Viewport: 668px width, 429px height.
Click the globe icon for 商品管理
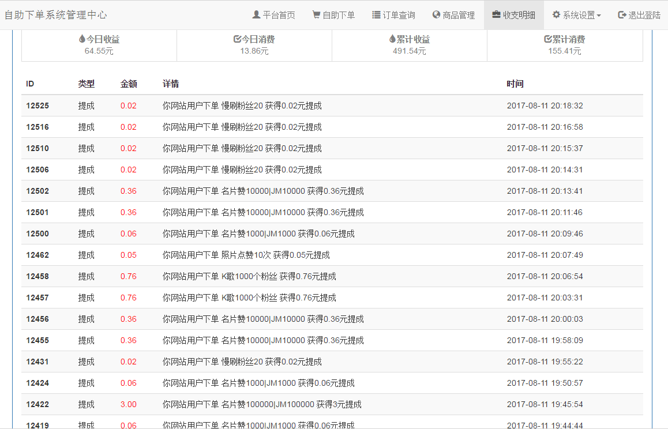pyautogui.click(x=436, y=15)
